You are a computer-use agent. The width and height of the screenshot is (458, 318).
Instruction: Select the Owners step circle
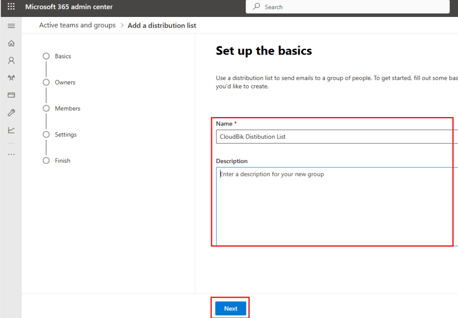tap(46, 82)
